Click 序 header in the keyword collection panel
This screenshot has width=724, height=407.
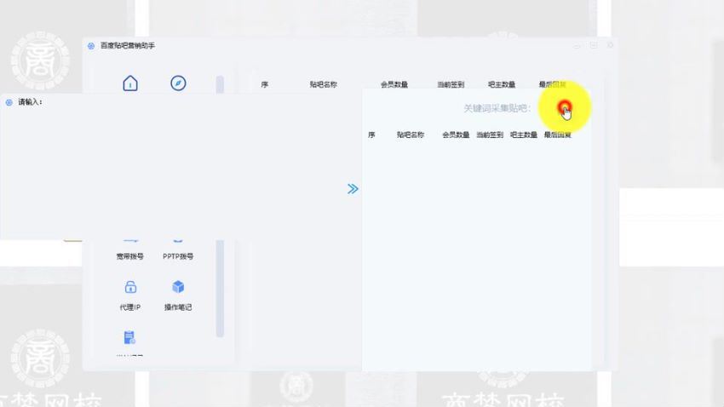(x=371, y=135)
